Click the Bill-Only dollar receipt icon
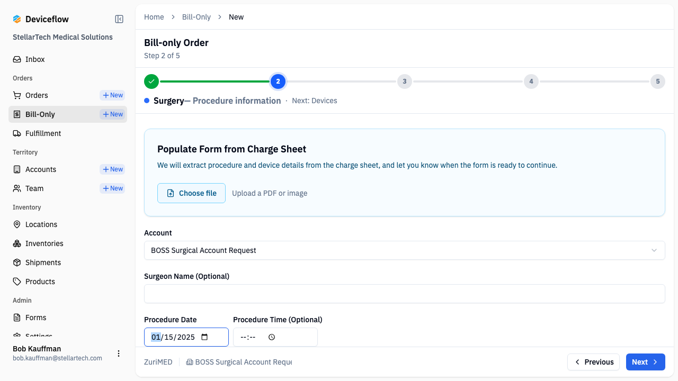 pos(17,114)
